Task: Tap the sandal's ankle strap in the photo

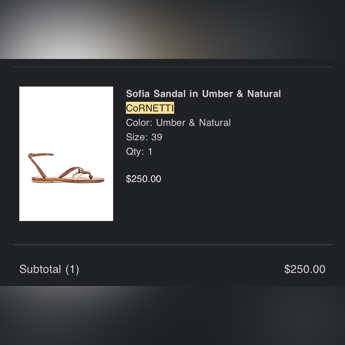Action: pyautogui.click(x=41, y=155)
